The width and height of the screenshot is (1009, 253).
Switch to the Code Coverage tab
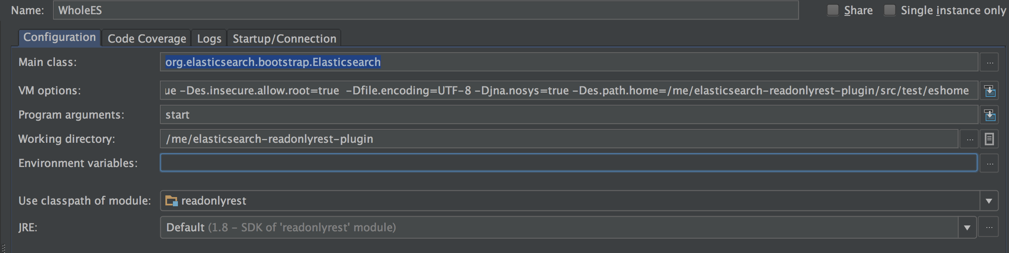147,38
